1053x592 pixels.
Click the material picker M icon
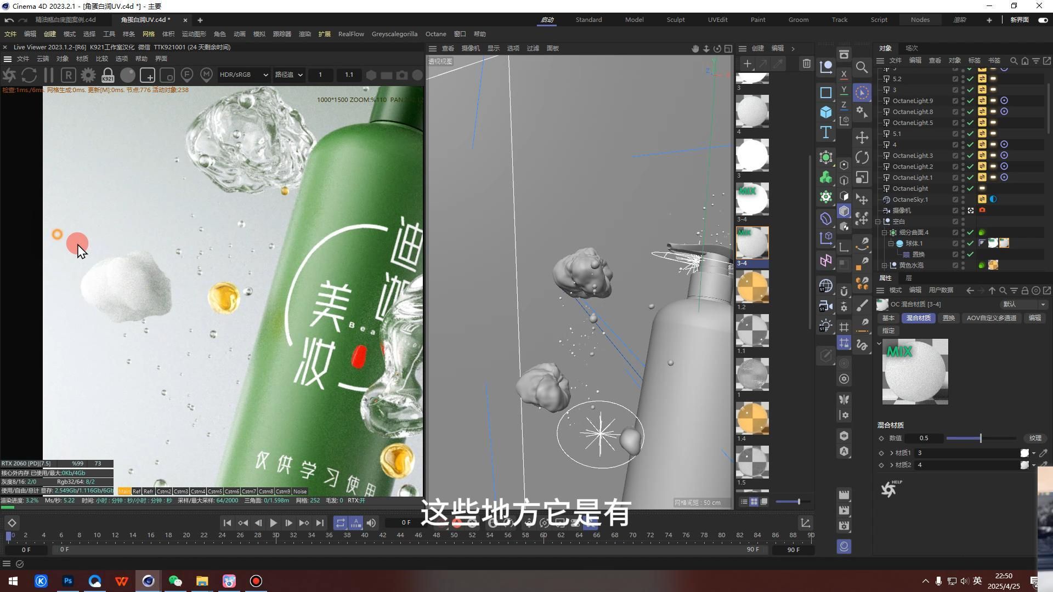206,75
